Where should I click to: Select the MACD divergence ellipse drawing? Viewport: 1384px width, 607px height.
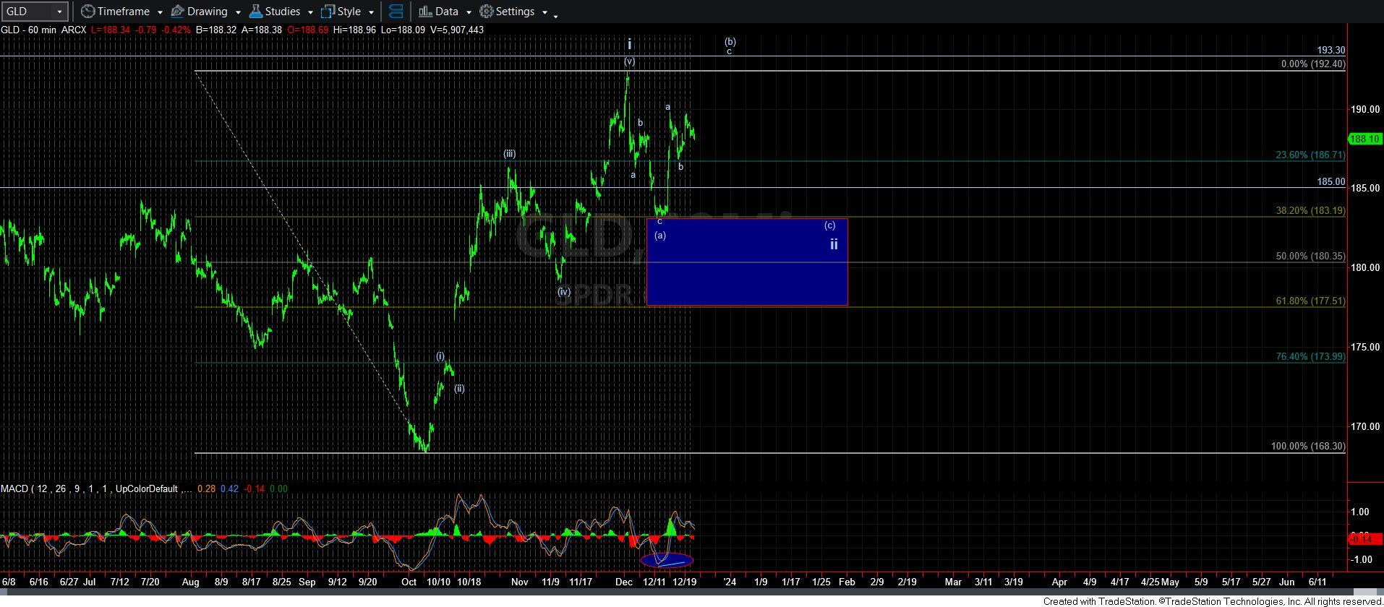pos(667,559)
